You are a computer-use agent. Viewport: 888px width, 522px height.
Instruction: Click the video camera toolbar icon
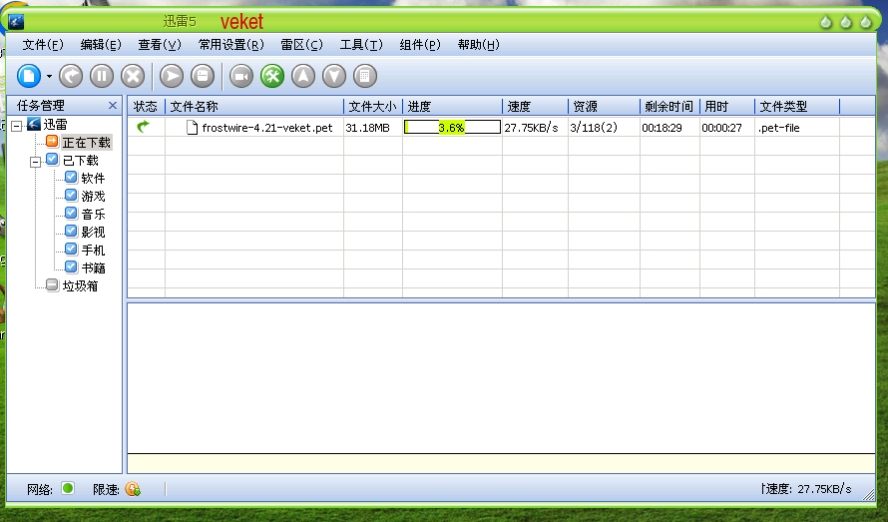pyautogui.click(x=241, y=76)
